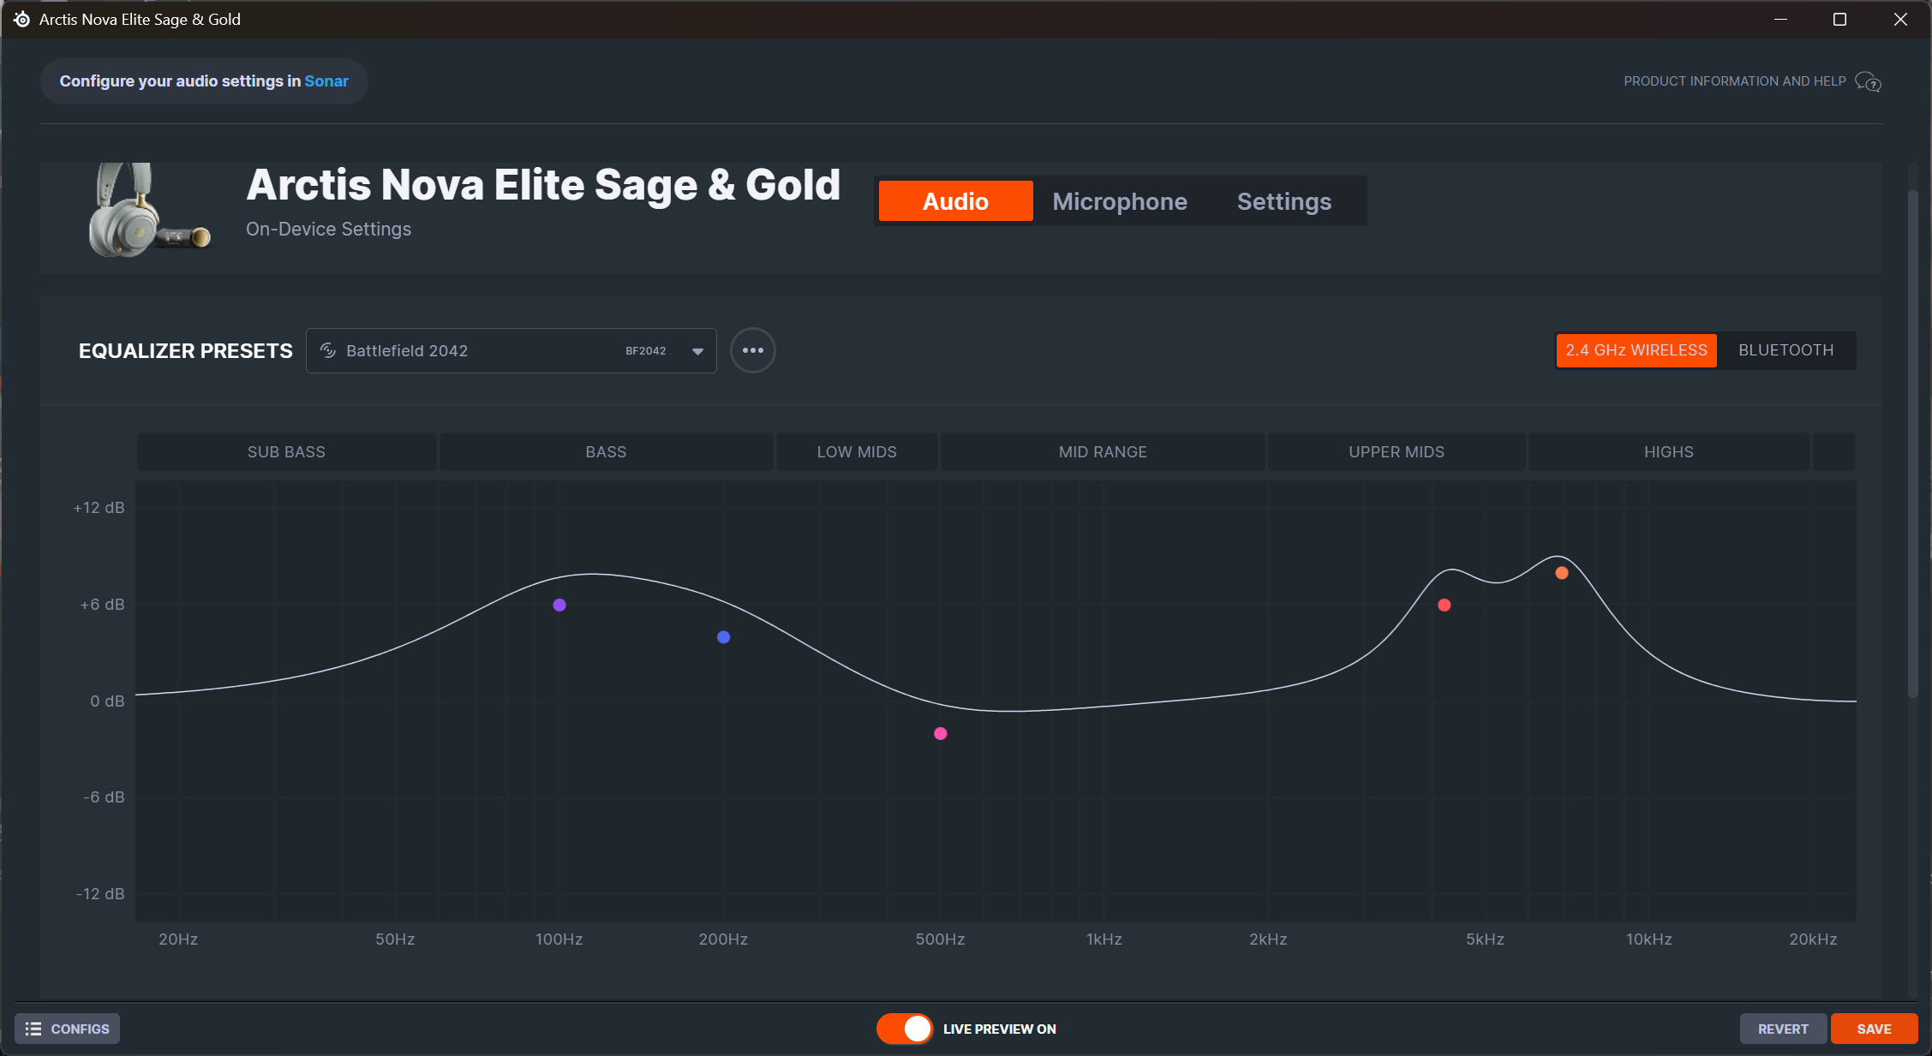Screen dimensions: 1932x1056
Task: Click the Sonar link to configure audio settings
Action: [x=326, y=81]
